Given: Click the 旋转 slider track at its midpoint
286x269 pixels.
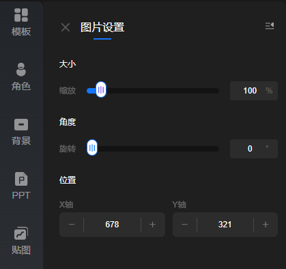Looking at the screenshot, I should click(x=153, y=149).
